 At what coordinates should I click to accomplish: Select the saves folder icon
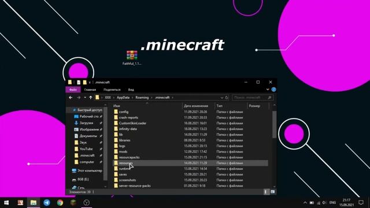(x=116, y=174)
